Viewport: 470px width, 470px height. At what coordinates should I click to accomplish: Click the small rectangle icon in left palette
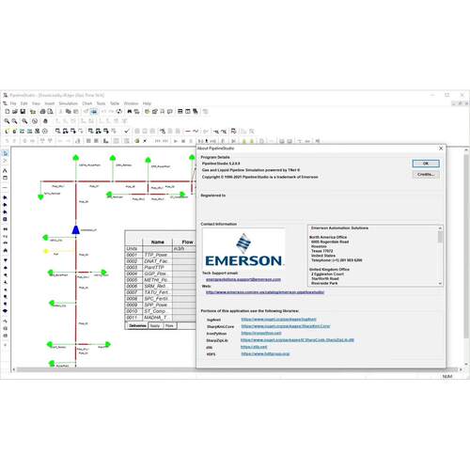pyautogui.click(x=5, y=178)
